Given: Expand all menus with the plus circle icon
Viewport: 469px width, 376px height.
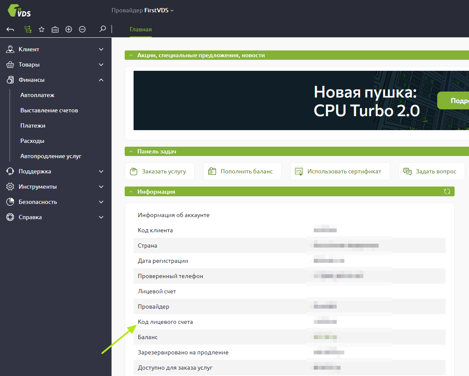Looking at the screenshot, I should (x=69, y=29).
